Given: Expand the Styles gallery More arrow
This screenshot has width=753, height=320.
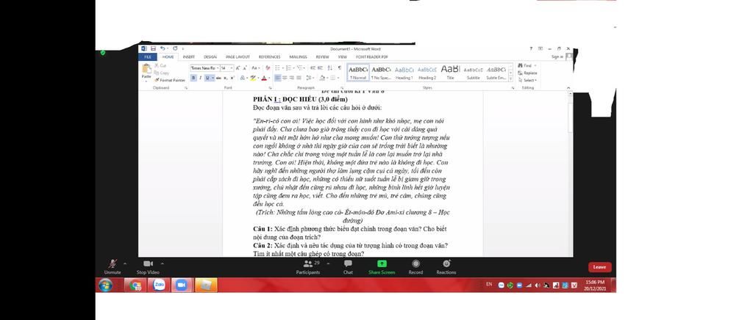Looking at the screenshot, I should click(x=510, y=79).
